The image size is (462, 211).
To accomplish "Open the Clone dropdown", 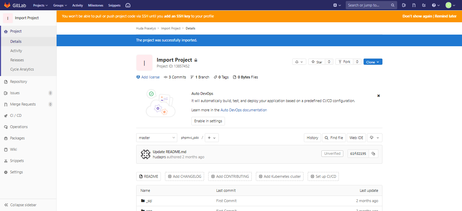I will point(373,62).
